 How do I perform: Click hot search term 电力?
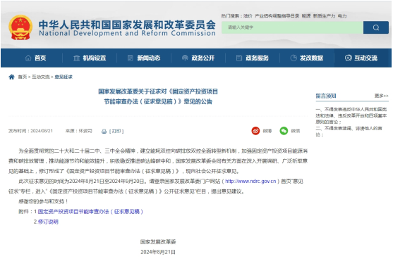(342, 16)
